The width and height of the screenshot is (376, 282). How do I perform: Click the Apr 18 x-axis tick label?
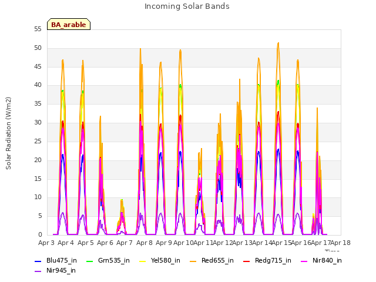(341, 243)
